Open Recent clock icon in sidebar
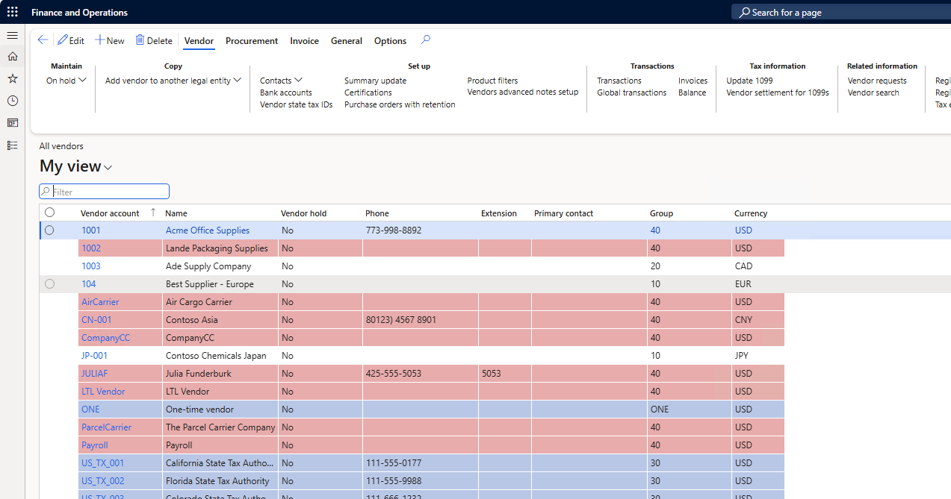This screenshot has width=951, height=499. tap(12, 101)
